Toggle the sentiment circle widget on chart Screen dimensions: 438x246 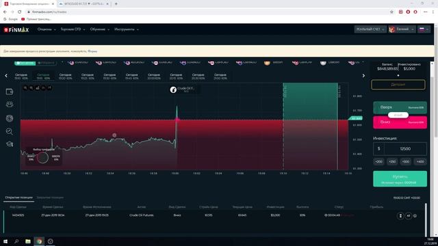(x=42, y=158)
